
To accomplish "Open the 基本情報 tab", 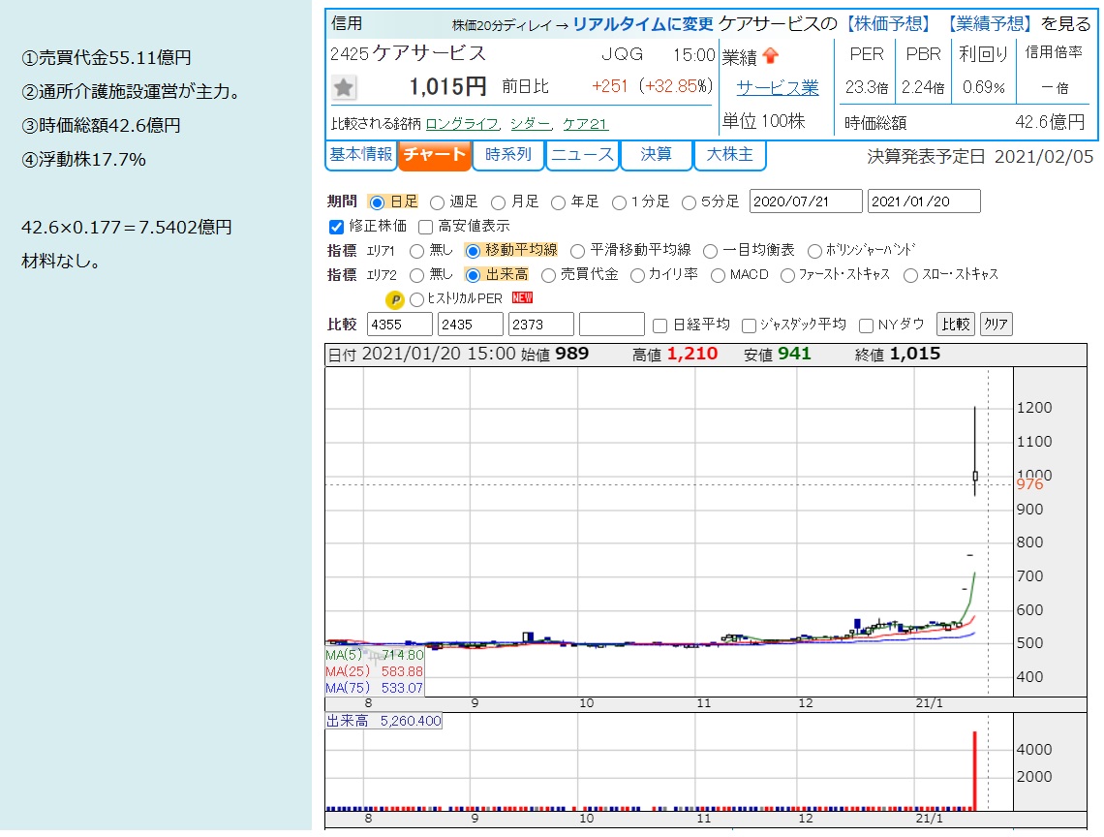I will [x=360, y=155].
